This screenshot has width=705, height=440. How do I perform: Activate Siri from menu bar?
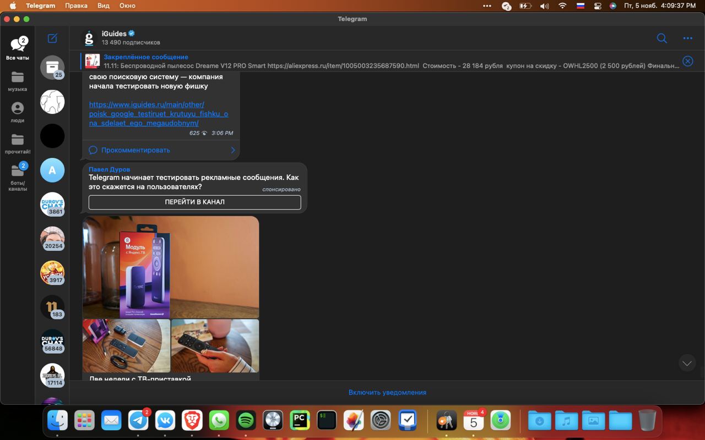(613, 5)
